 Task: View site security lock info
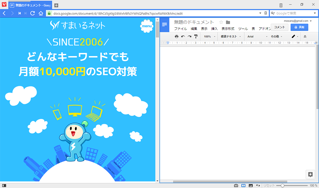[x=49, y=13]
